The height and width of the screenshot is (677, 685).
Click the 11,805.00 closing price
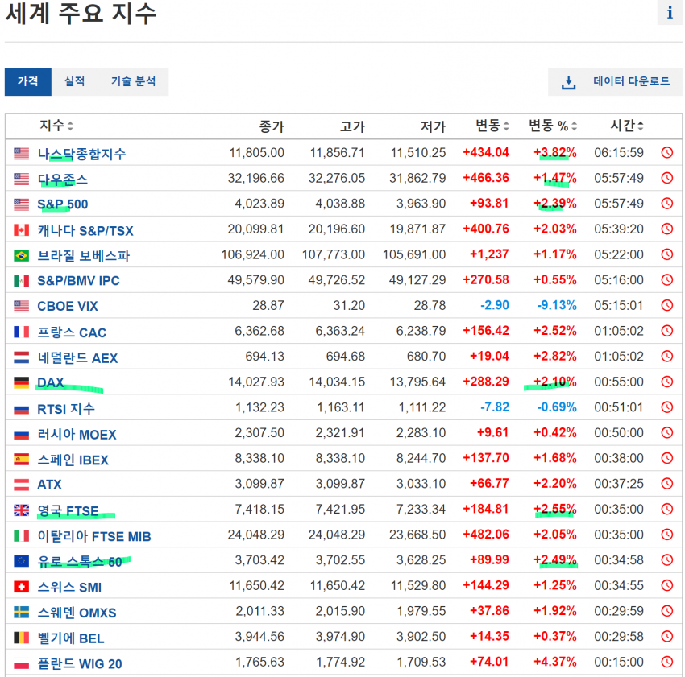point(257,152)
